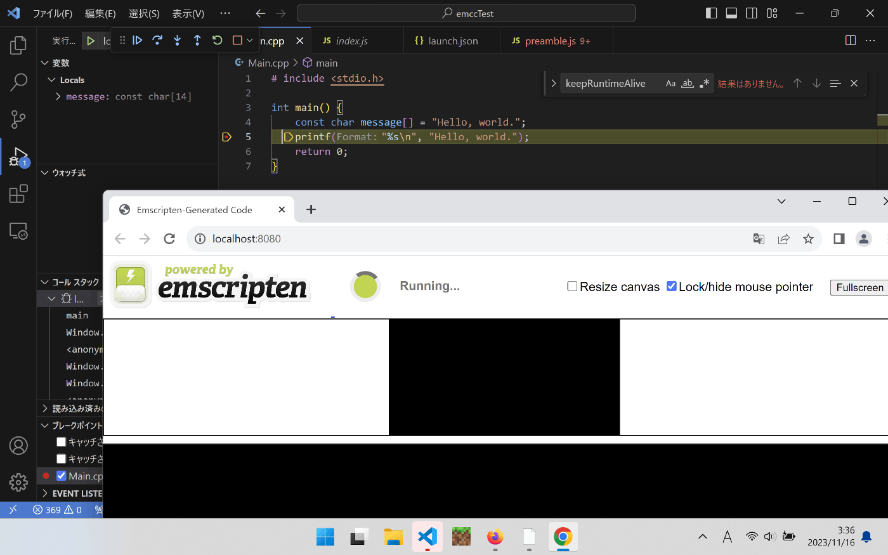The image size is (888, 555).
Task: Click errors and warnings count in status bar
Action: click(x=58, y=510)
